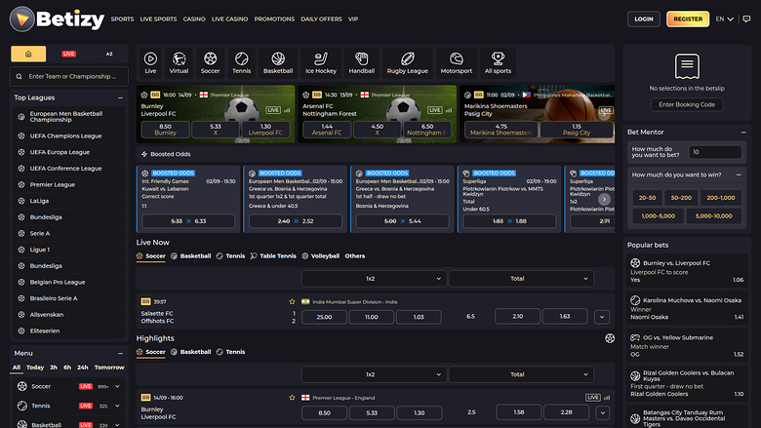This screenshot has width=761, height=428.
Task: Favorite the Burnley vs Liverpool star
Action: point(292,398)
